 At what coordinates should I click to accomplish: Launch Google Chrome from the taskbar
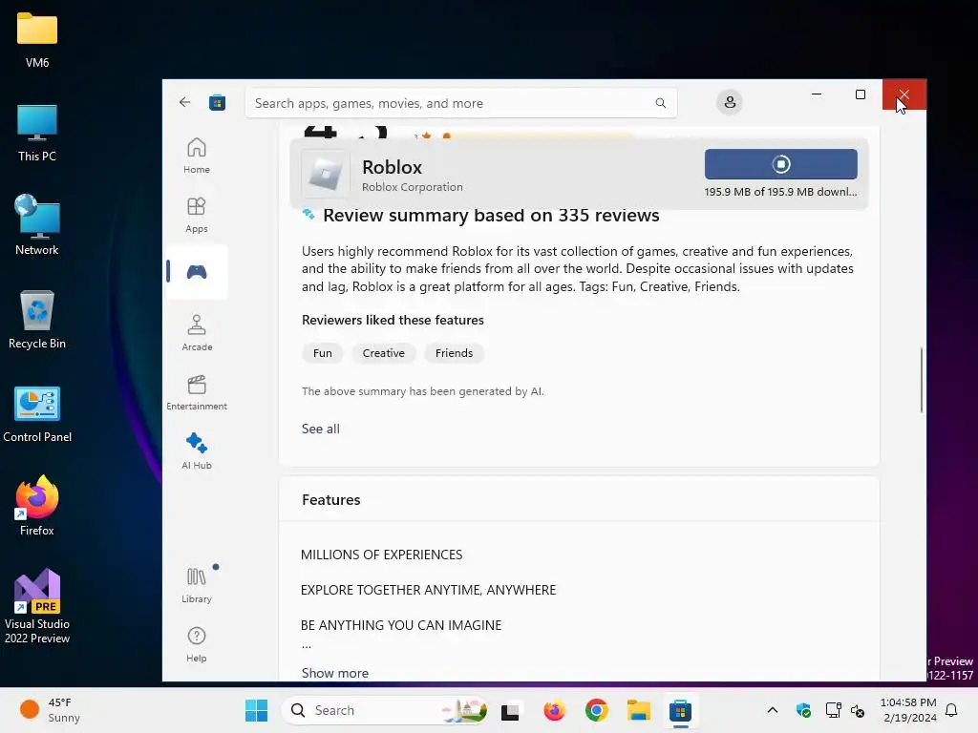(596, 710)
